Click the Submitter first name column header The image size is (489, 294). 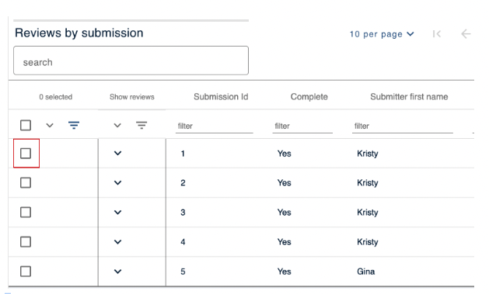409,97
